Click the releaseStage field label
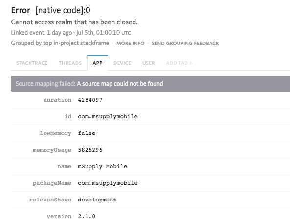Image resolution: width=290 pixels, height=222 pixels. 50,200
